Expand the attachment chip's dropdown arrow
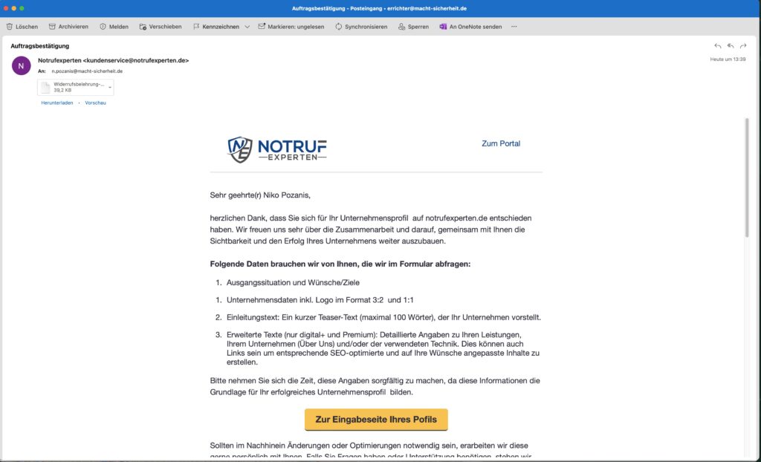761x462 pixels. coord(110,88)
